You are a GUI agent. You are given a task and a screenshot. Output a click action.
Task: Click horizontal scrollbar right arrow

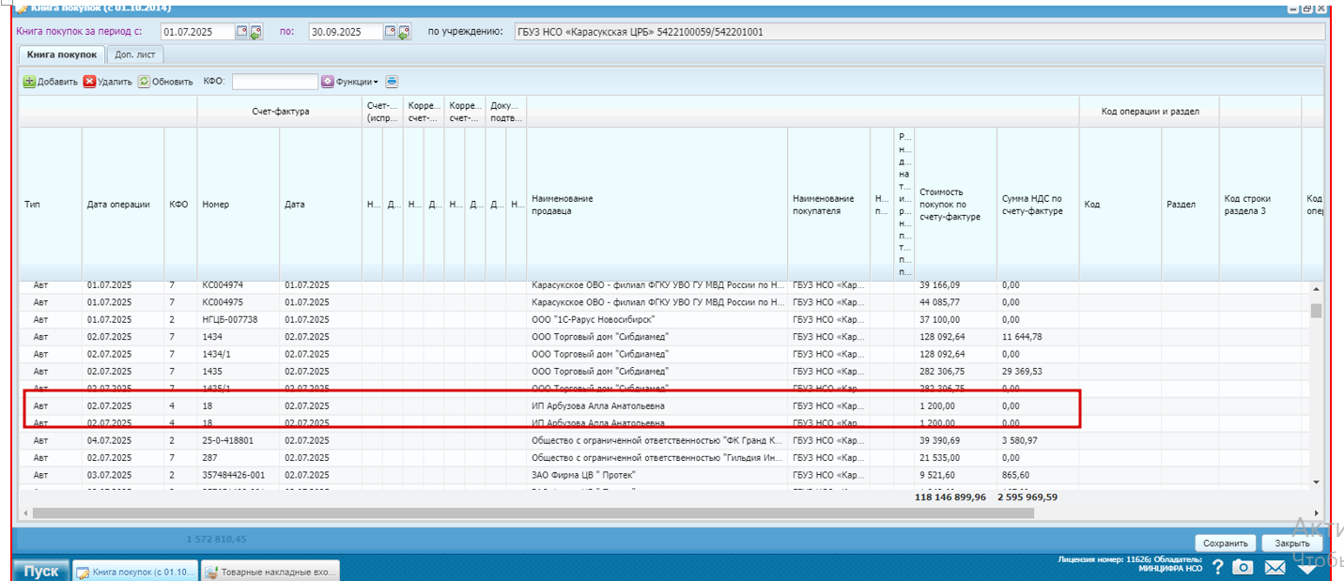pos(1316,513)
